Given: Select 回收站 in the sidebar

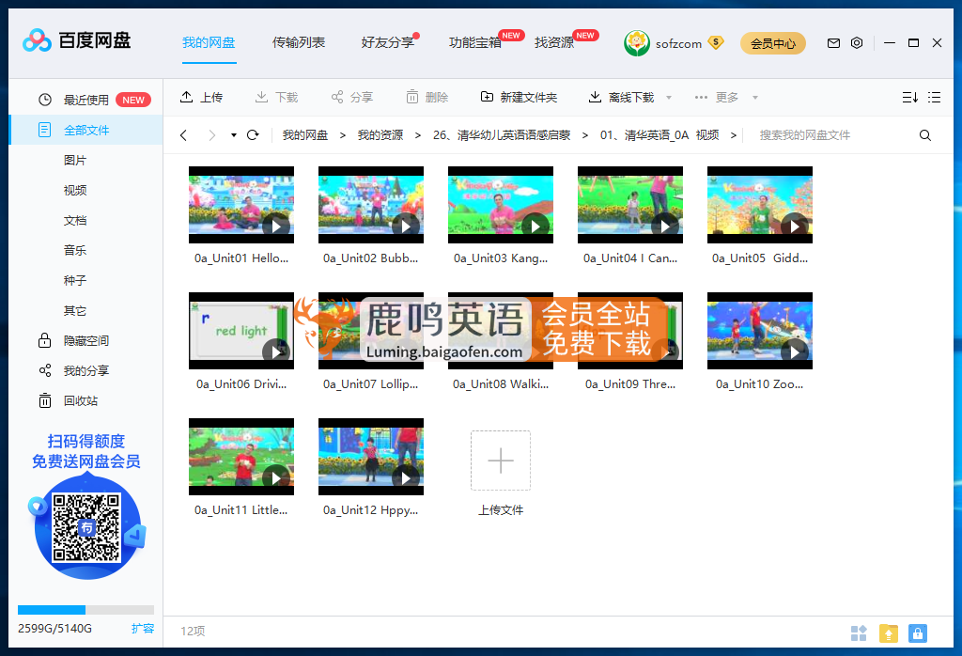Looking at the screenshot, I should [80, 401].
